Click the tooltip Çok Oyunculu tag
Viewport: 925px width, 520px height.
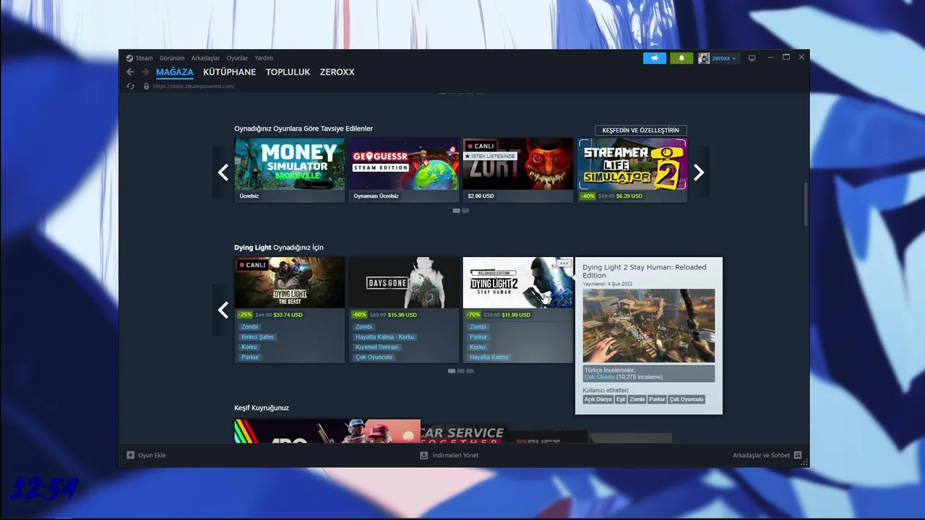point(687,399)
